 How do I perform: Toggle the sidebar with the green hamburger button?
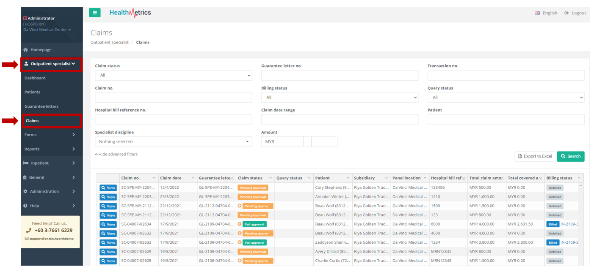[94, 13]
